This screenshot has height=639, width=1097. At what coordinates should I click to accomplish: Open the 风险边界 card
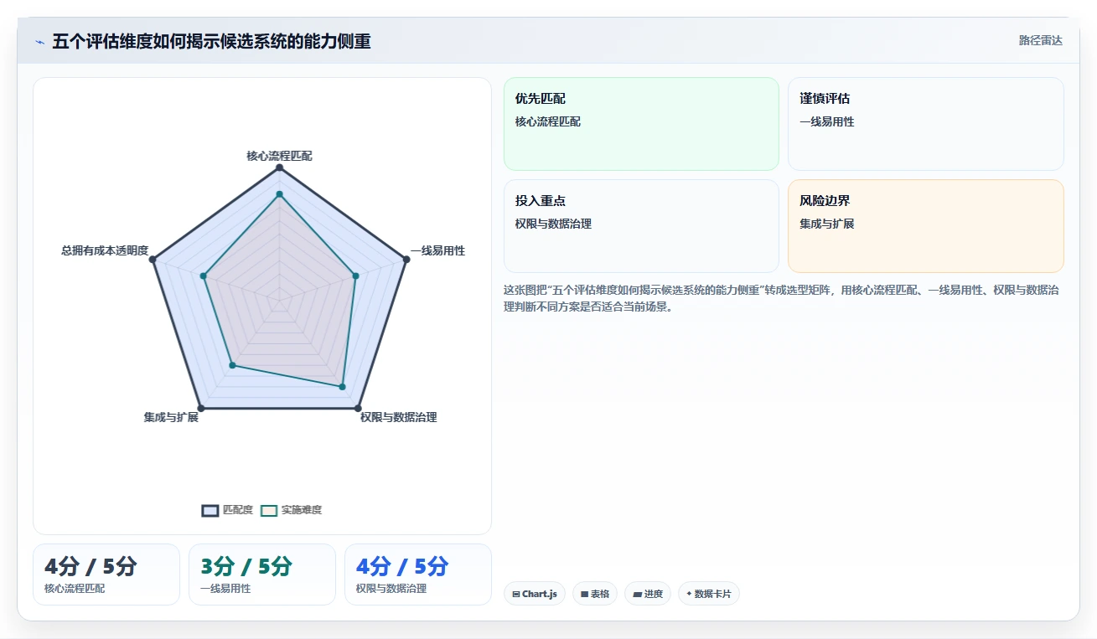tap(926, 226)
